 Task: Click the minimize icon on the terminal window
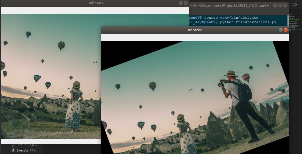point(275,5)
